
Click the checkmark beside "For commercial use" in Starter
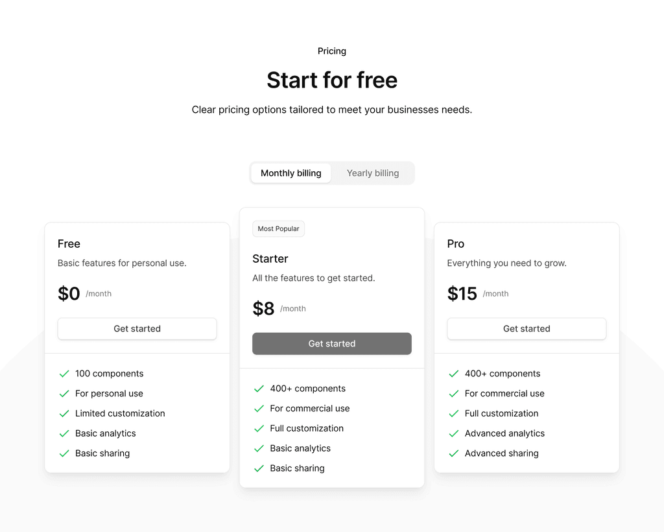pos(258,408)
